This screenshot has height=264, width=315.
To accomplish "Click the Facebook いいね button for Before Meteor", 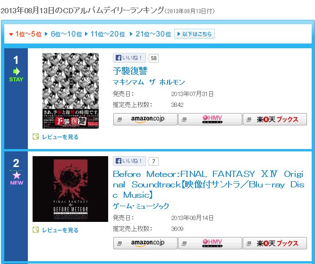I will pos(129,161).
